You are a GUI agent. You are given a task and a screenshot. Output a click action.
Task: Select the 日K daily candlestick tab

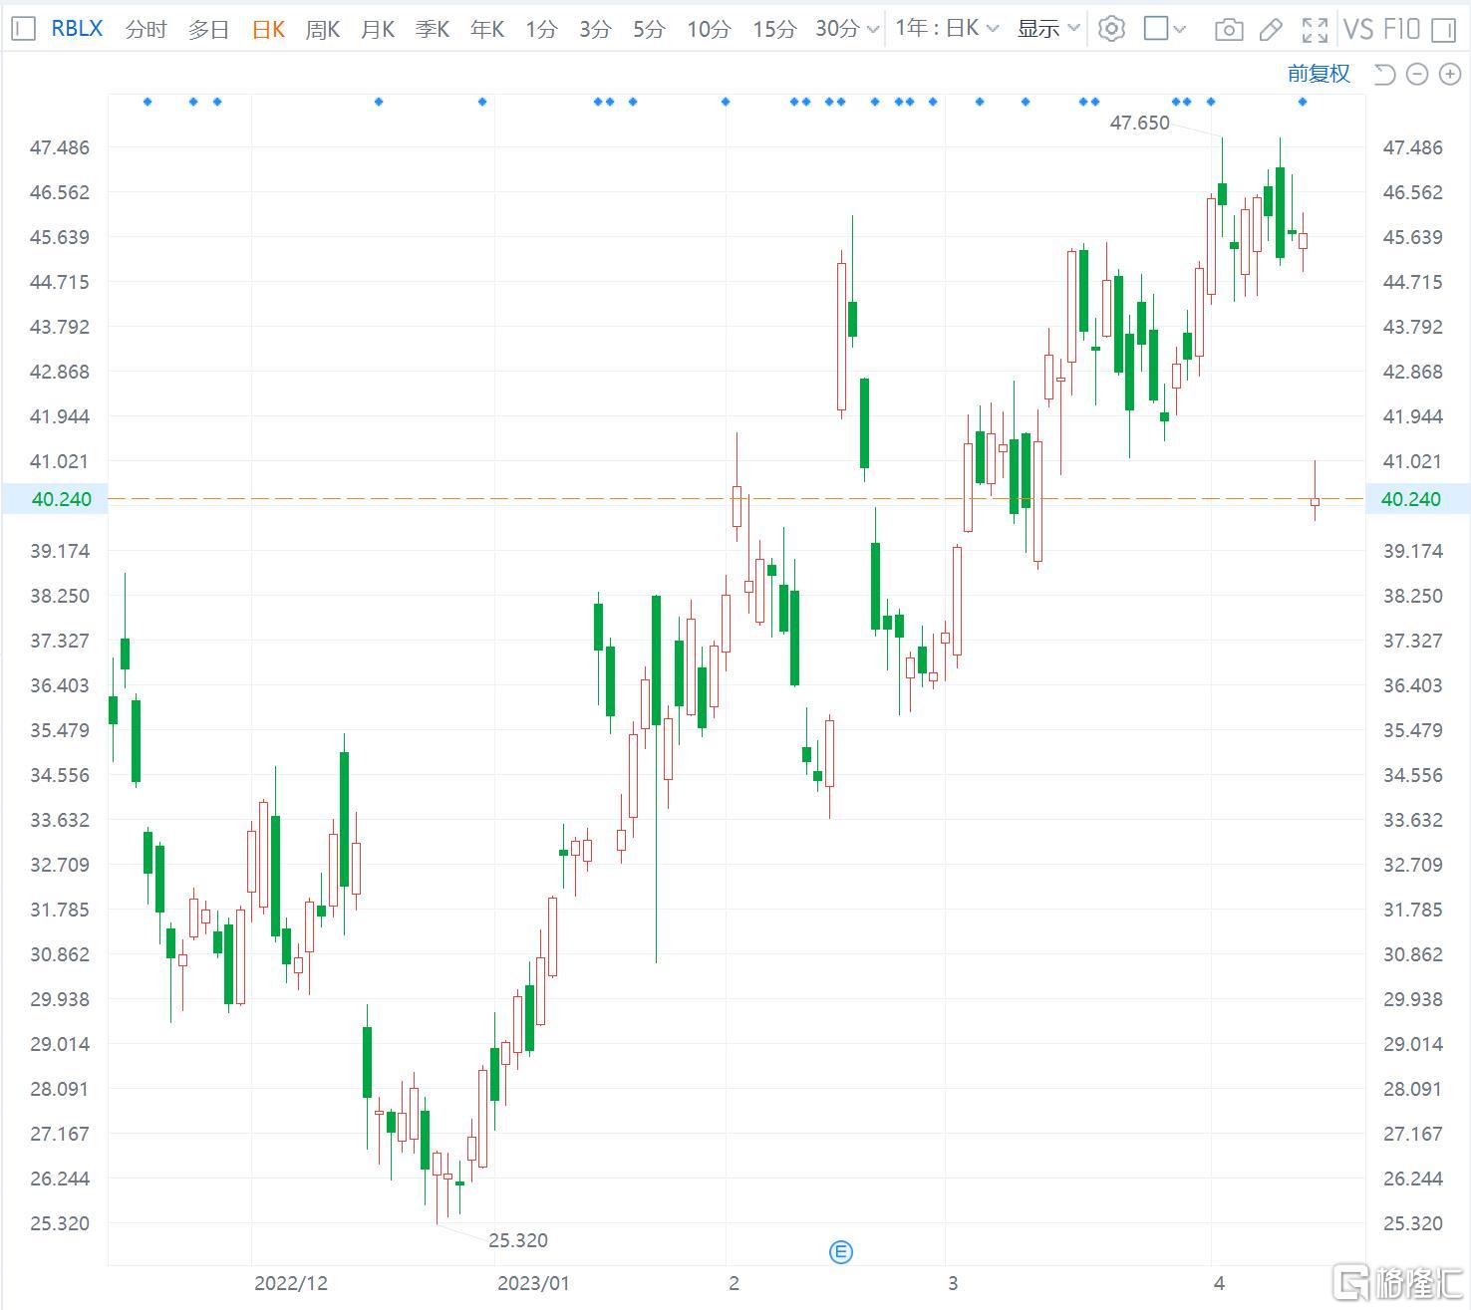click(268, 30)
